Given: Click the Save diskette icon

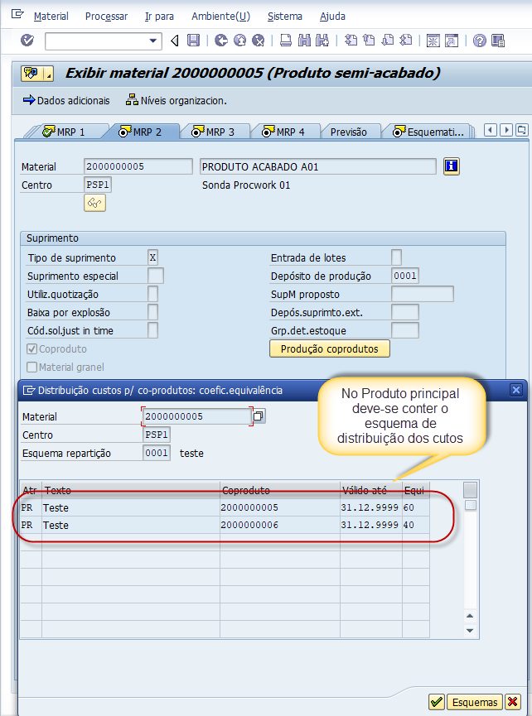Looking at the screenshot, I should click(193, 41).
